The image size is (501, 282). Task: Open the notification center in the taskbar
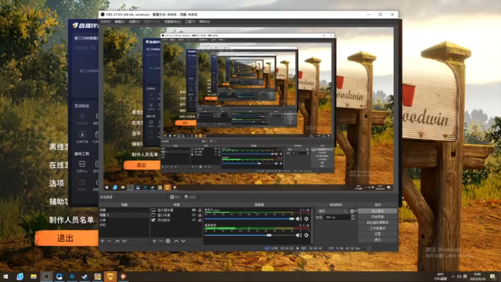coord(492,276)
